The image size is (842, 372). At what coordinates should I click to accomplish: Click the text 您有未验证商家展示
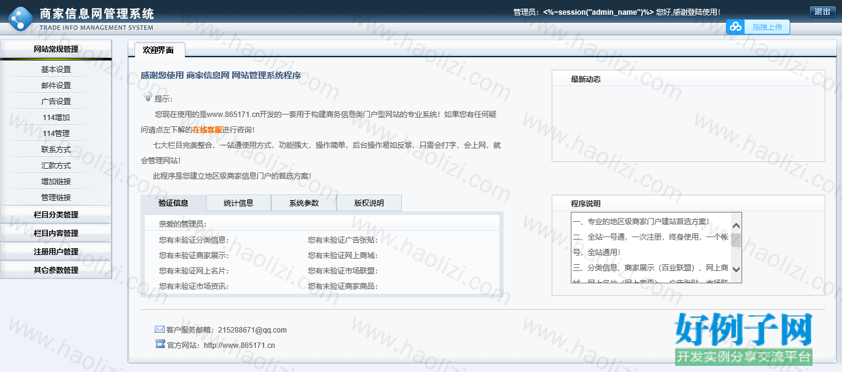pyautogui.click(x=194, y=256)
